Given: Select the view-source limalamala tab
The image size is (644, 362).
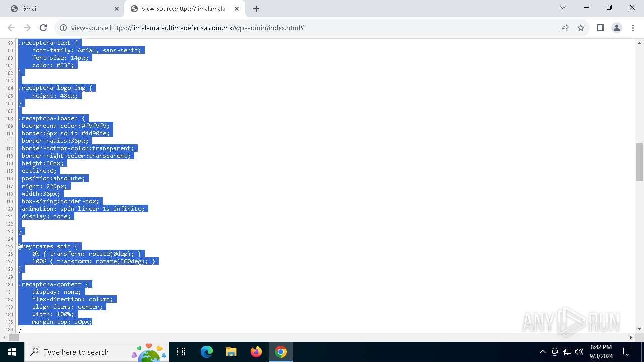Looking at the screenshot, I should [x=184, y=8].
